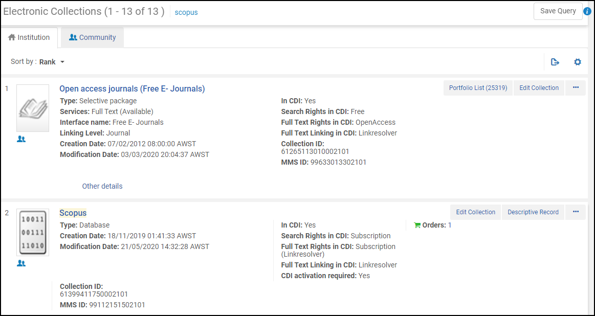Open the settings gear icon
595x316 pixels.
click(x=578, y=62)
